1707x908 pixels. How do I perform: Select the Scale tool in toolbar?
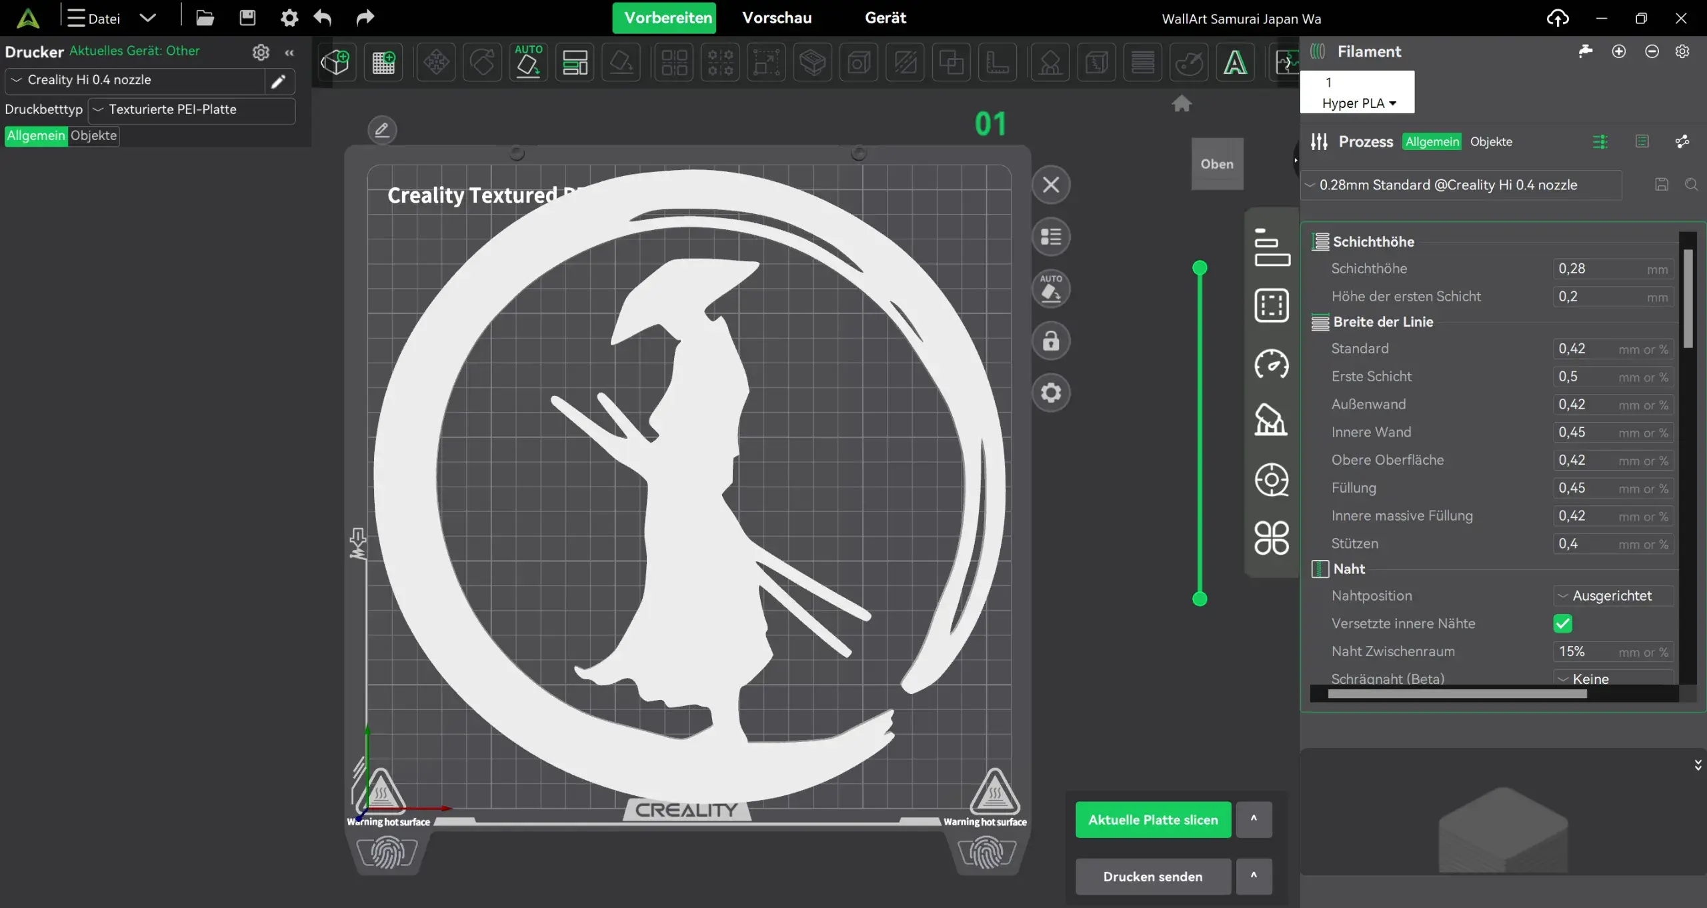click(x=767, y=63)
